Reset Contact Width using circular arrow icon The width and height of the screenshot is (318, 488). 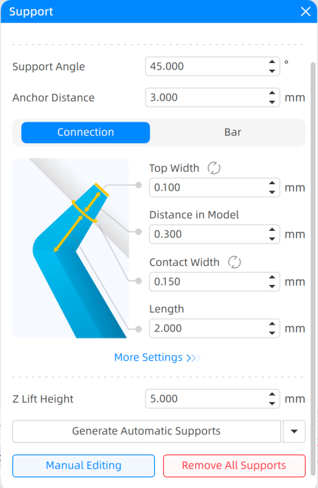(234, 262)
